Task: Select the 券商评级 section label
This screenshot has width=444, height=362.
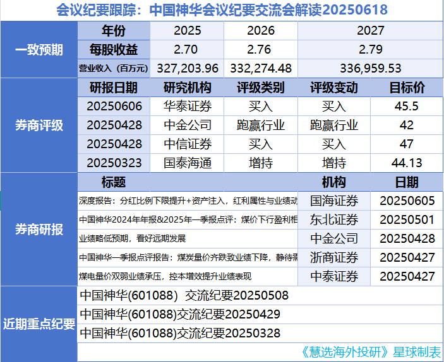Action: click(x=39, y=126)
